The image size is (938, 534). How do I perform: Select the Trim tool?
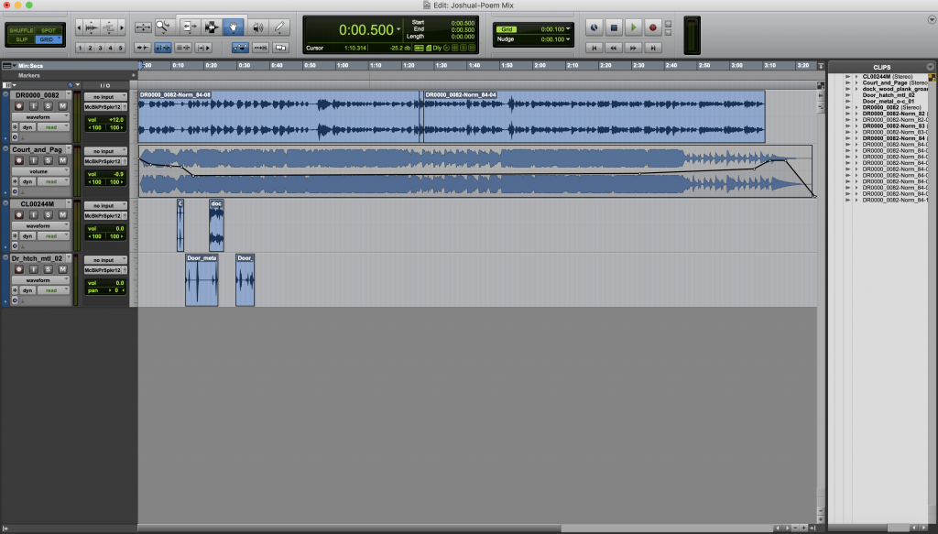coord(191,27)
